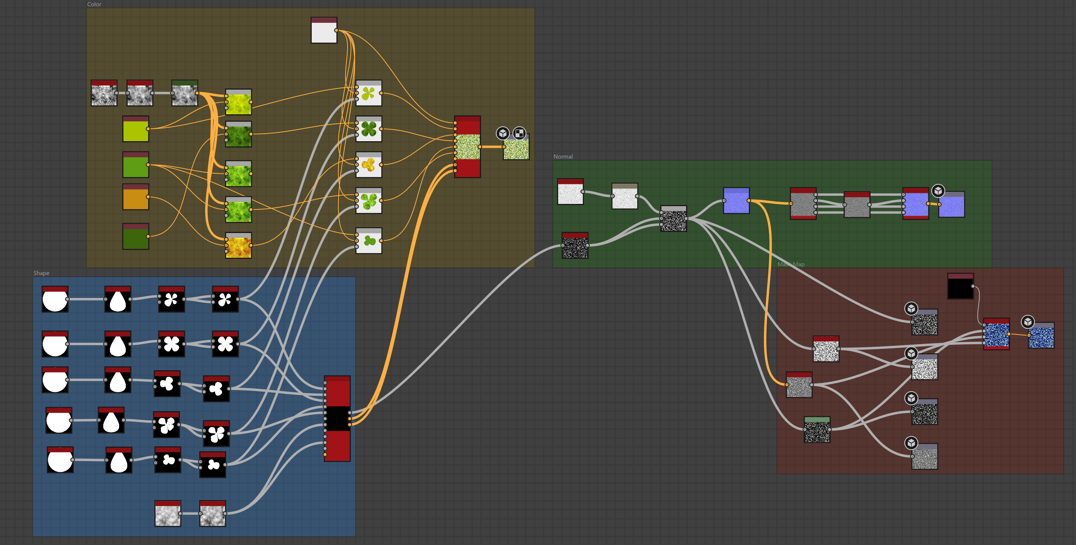Image resolution: width=1076 pixels, height=545 pixels.
Task: Select the 'Shape' frame title
Action: click(41, 273)
